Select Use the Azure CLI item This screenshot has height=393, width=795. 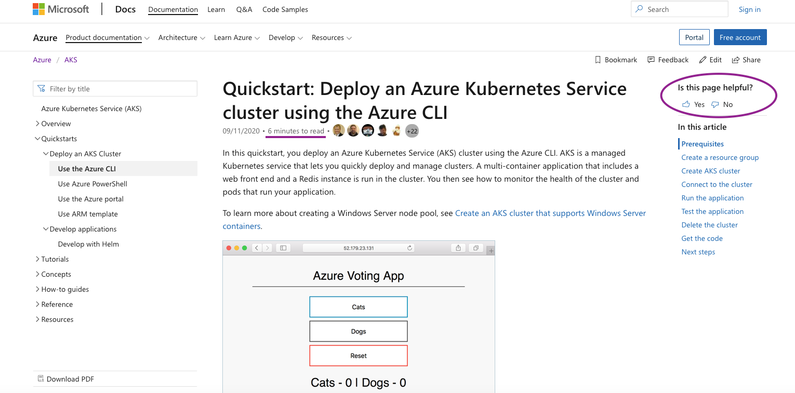click(124, 169)
